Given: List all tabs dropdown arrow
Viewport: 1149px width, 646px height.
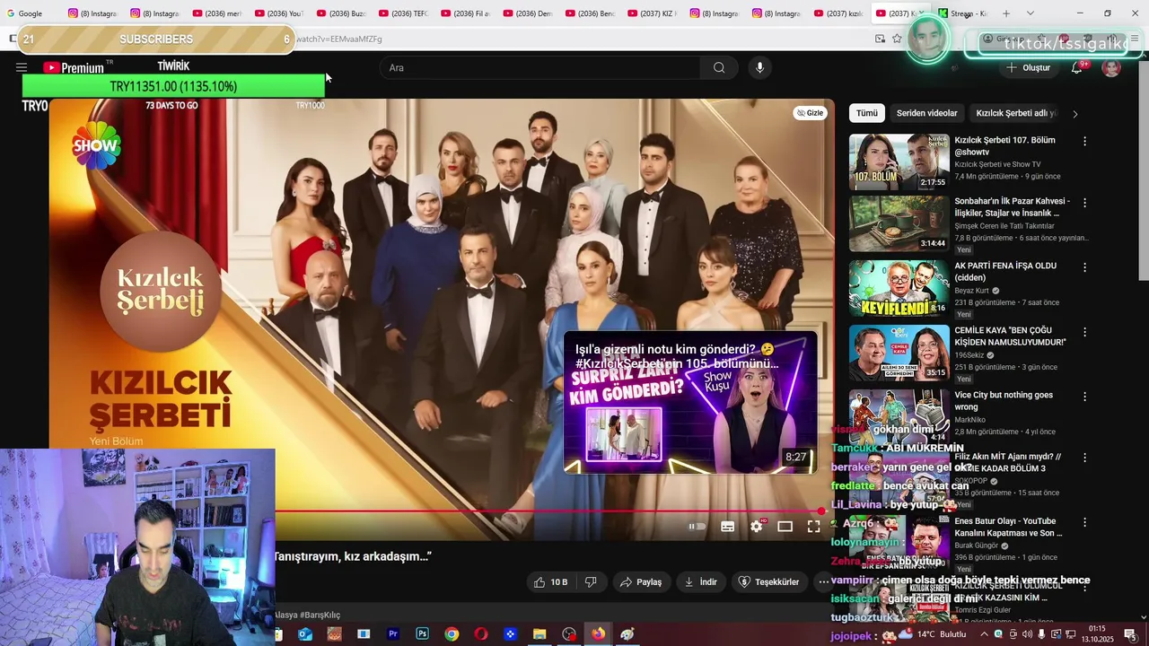Looking at the screenshot, I should point(1030,13).
